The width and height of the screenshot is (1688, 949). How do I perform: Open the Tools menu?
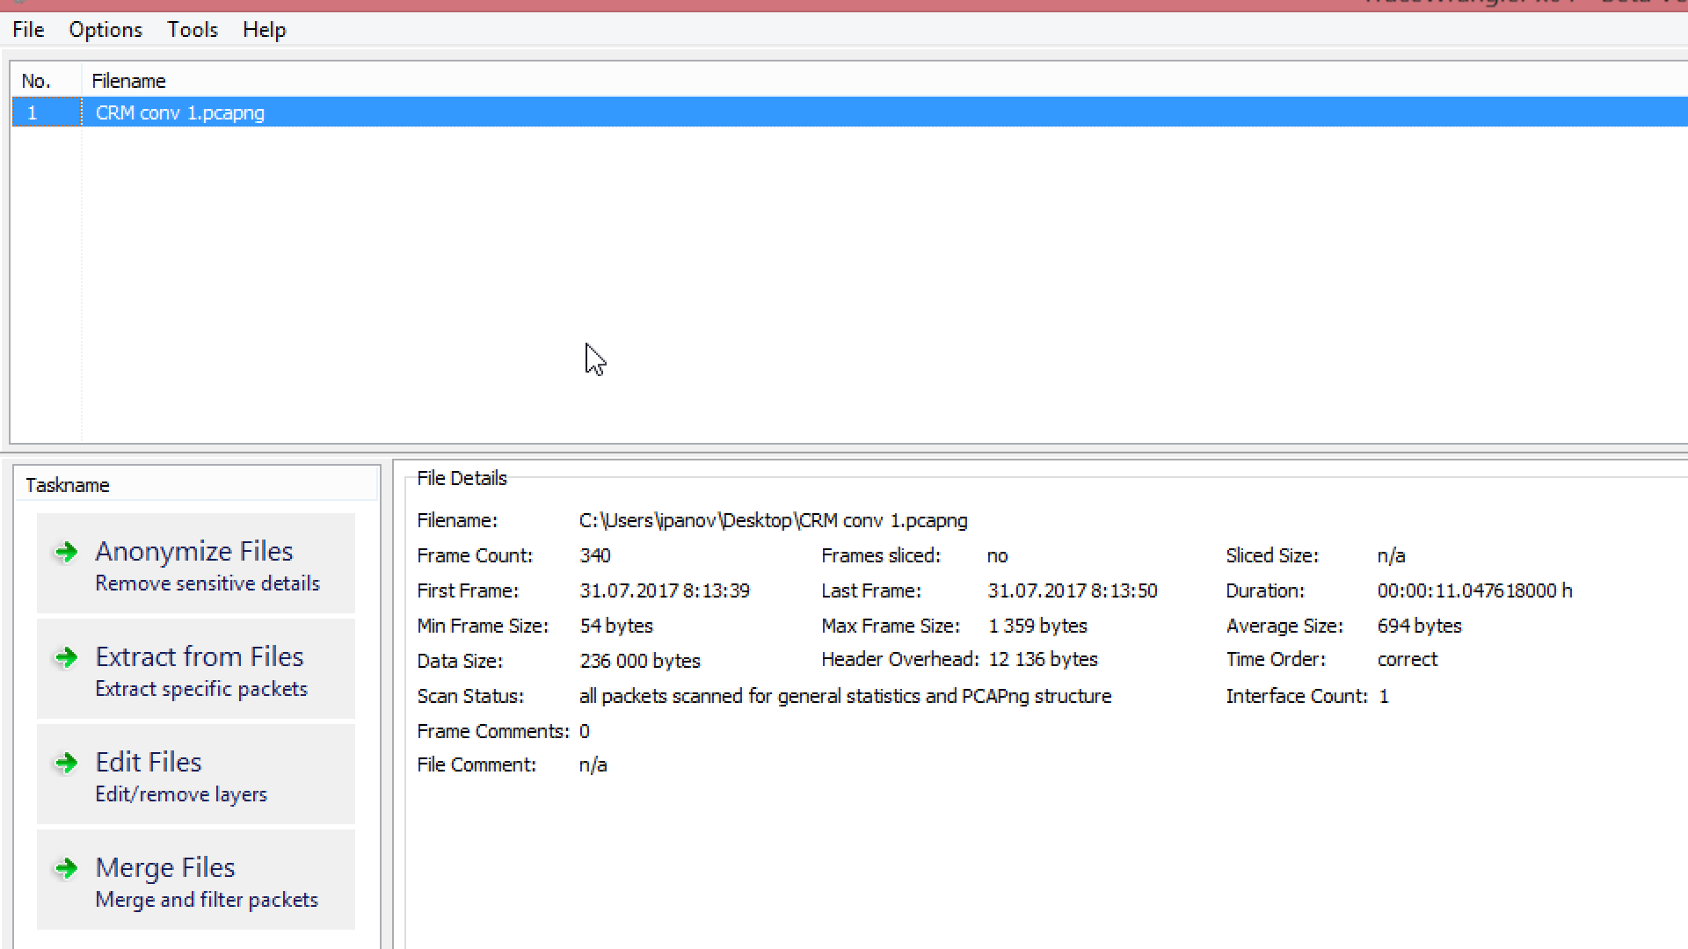[193, 30]
